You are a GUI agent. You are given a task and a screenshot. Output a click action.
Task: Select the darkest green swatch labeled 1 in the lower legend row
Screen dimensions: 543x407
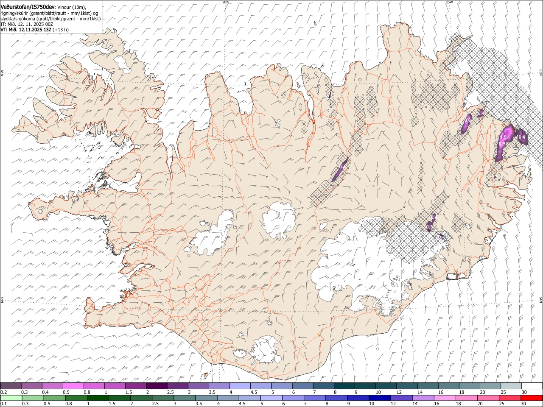[98, 398]
